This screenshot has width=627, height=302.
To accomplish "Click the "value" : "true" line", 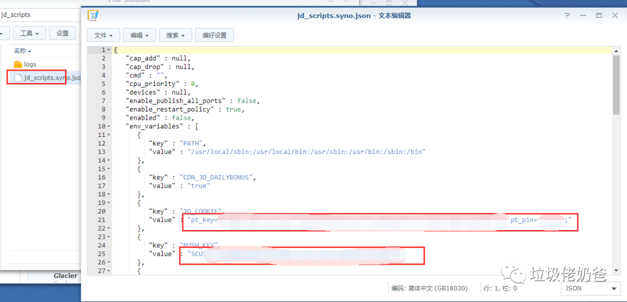I will (179, 186).
